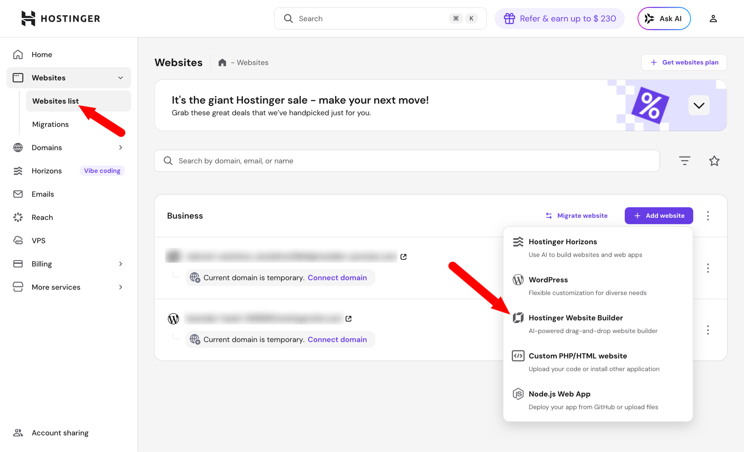Open the user profile icon
744x452 pixels.
pos(713,19)
